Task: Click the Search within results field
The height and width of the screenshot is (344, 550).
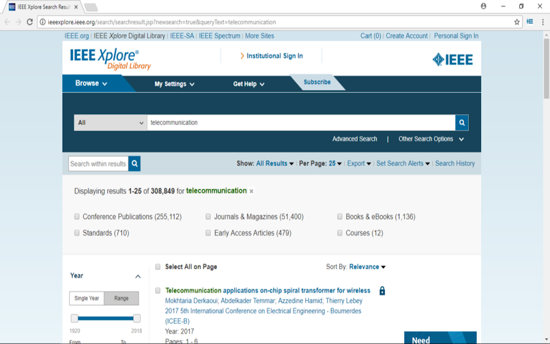Action: pos(98,163)
